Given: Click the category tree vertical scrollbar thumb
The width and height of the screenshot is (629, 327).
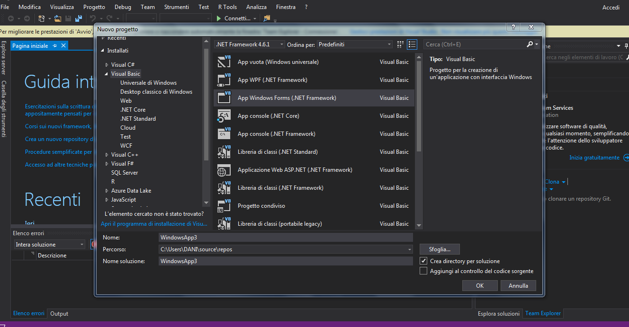Looking at the screenshot, I should click(206, 104).
